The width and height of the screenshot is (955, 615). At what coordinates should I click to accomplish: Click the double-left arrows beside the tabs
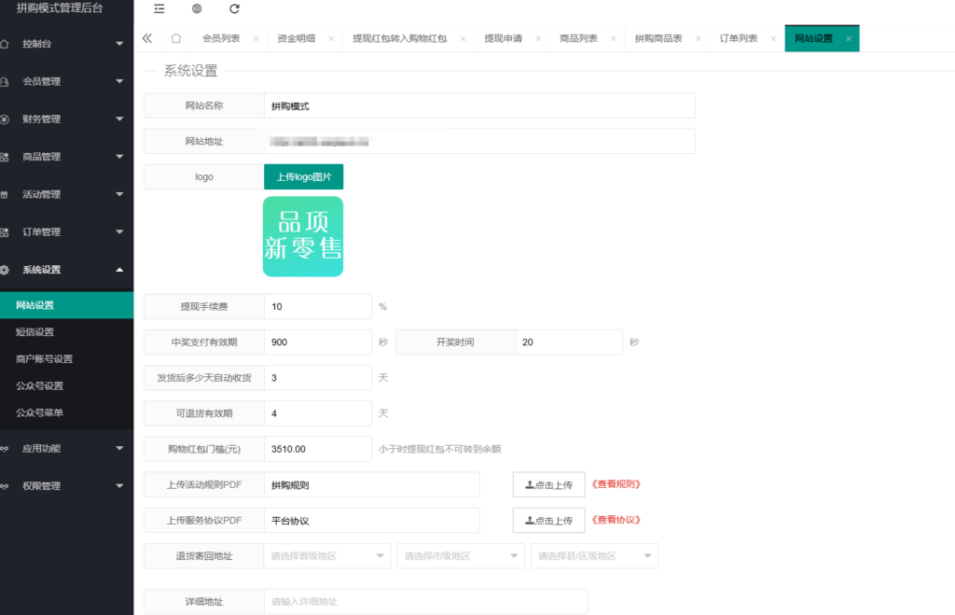[145, 38]
